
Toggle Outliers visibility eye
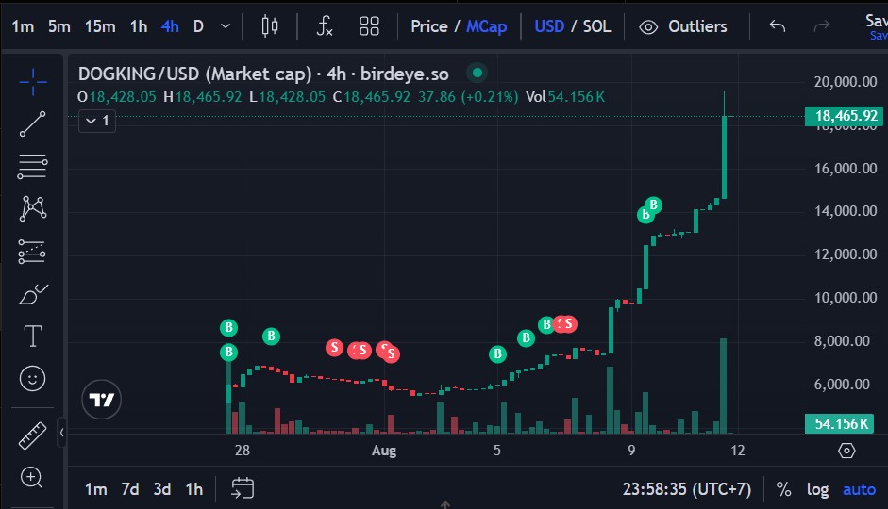pos(648,26)
